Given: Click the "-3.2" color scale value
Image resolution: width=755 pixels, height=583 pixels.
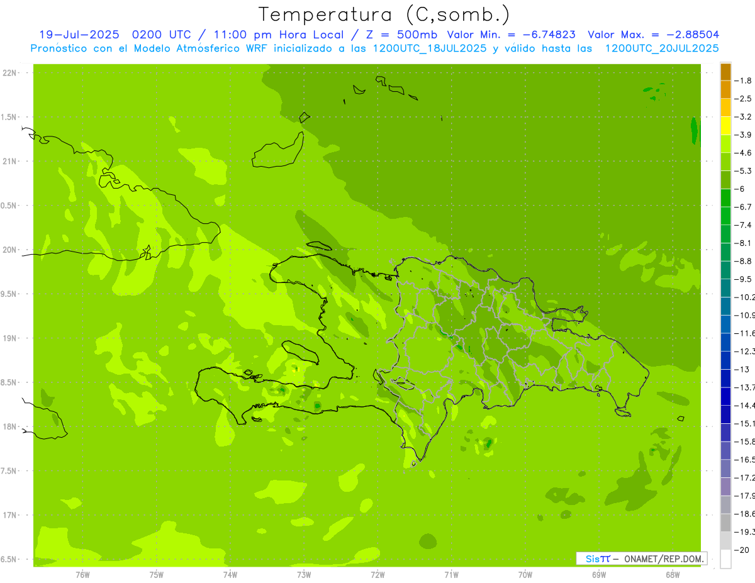Looking at the screenshot, I should point(744,117).
